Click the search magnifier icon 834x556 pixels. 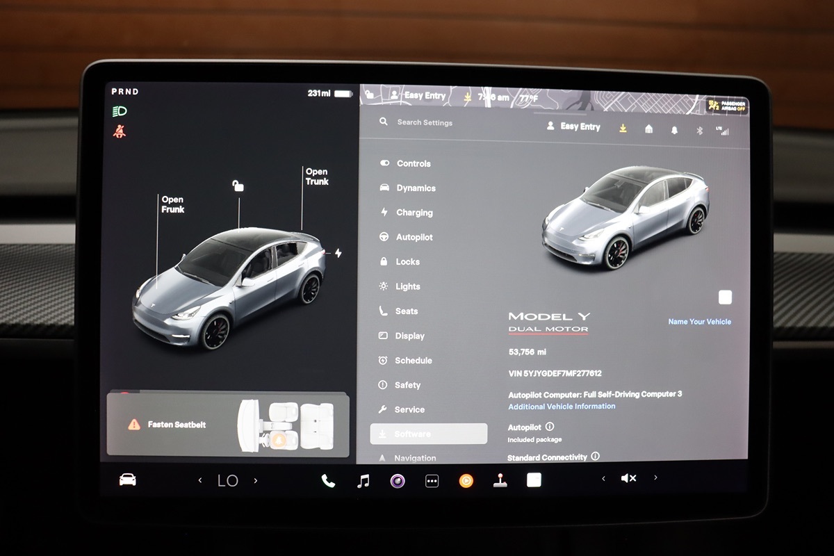[384, 122]
